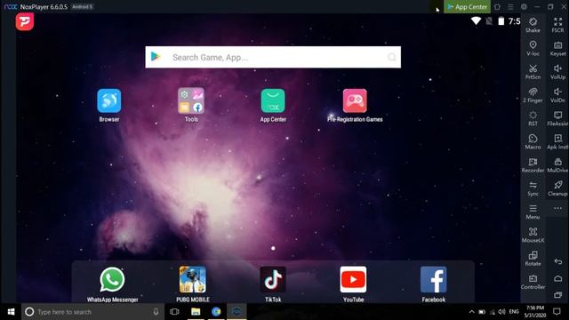Viewport: 569px width, 320px height.
Task: Open MulDrive multi-instance manager
Action: pos(557,165)
